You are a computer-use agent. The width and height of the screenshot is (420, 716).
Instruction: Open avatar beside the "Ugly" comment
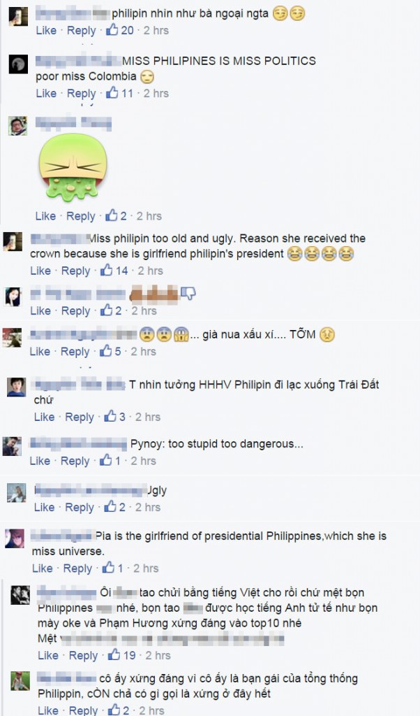(x=17, y=493)
